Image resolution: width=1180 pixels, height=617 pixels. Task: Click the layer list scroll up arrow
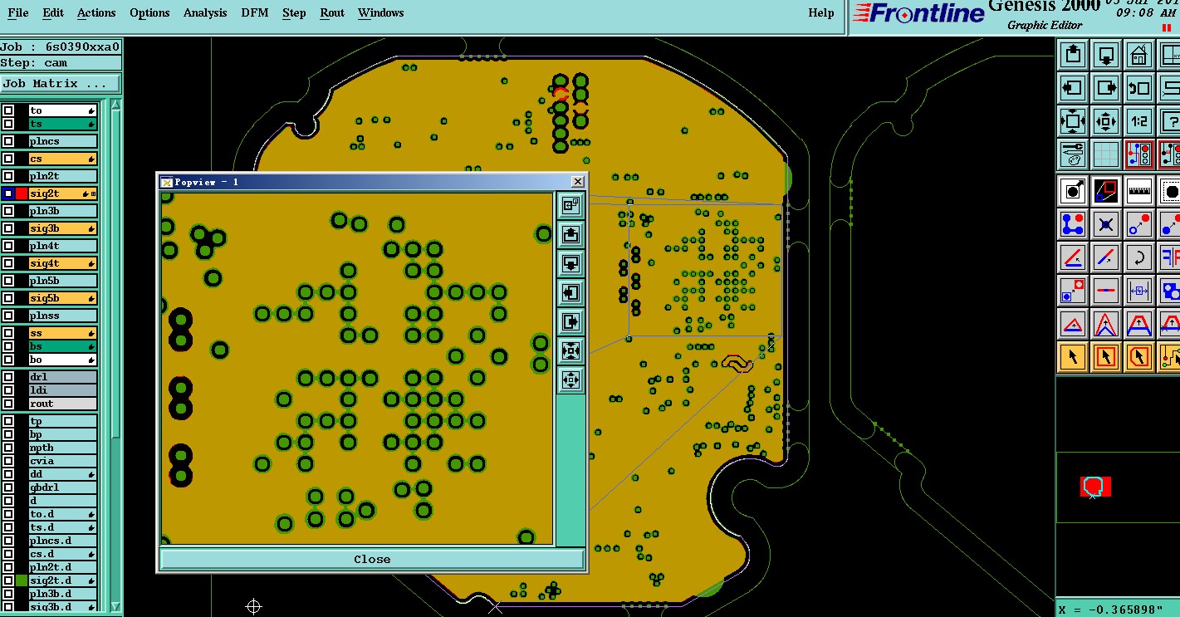tap(115, 105)
